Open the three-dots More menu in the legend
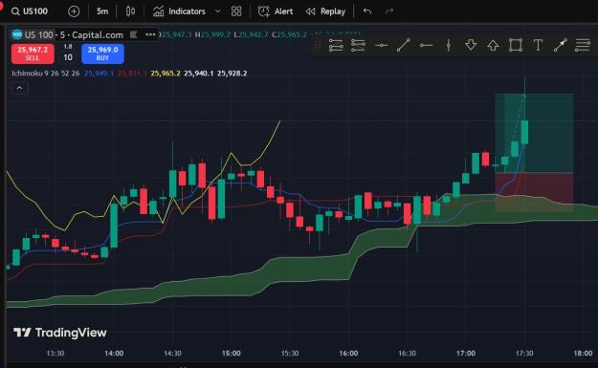 150,34
